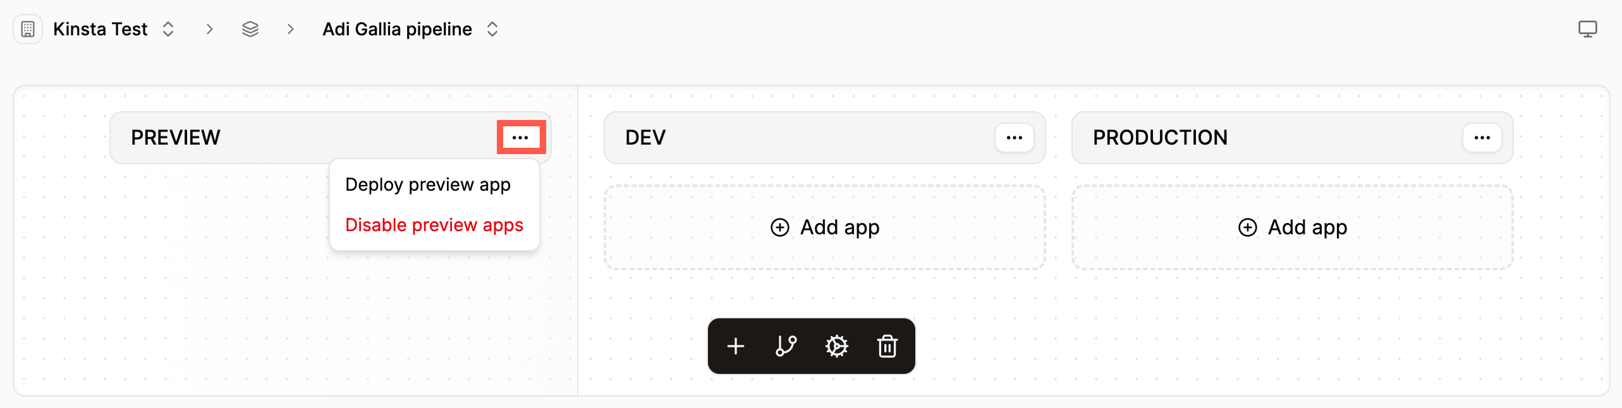Click the display icon at top right
The height and width of the screenshot is (408, 1622).
click(1588, 28)
